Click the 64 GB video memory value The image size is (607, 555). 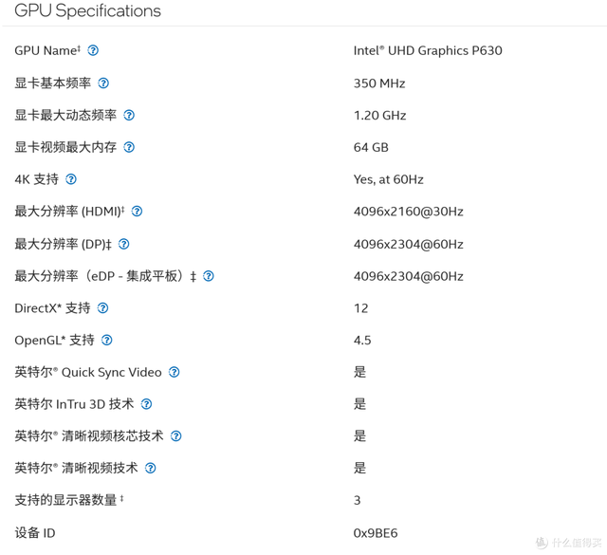[x=371, y=148]
